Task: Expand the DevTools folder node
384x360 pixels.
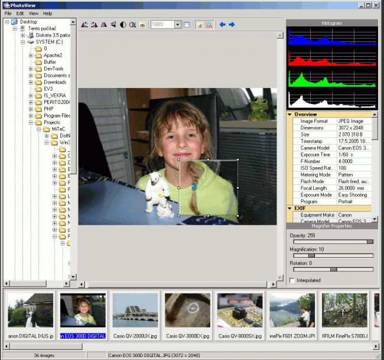Action: coord(31,69)
